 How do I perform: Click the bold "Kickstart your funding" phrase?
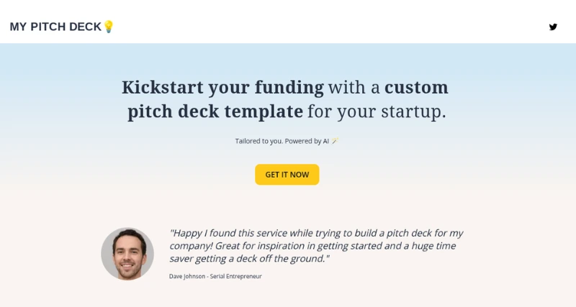point(222,87)
